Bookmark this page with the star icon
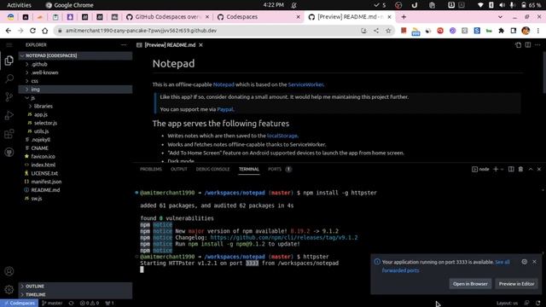 tap(388, 31)
